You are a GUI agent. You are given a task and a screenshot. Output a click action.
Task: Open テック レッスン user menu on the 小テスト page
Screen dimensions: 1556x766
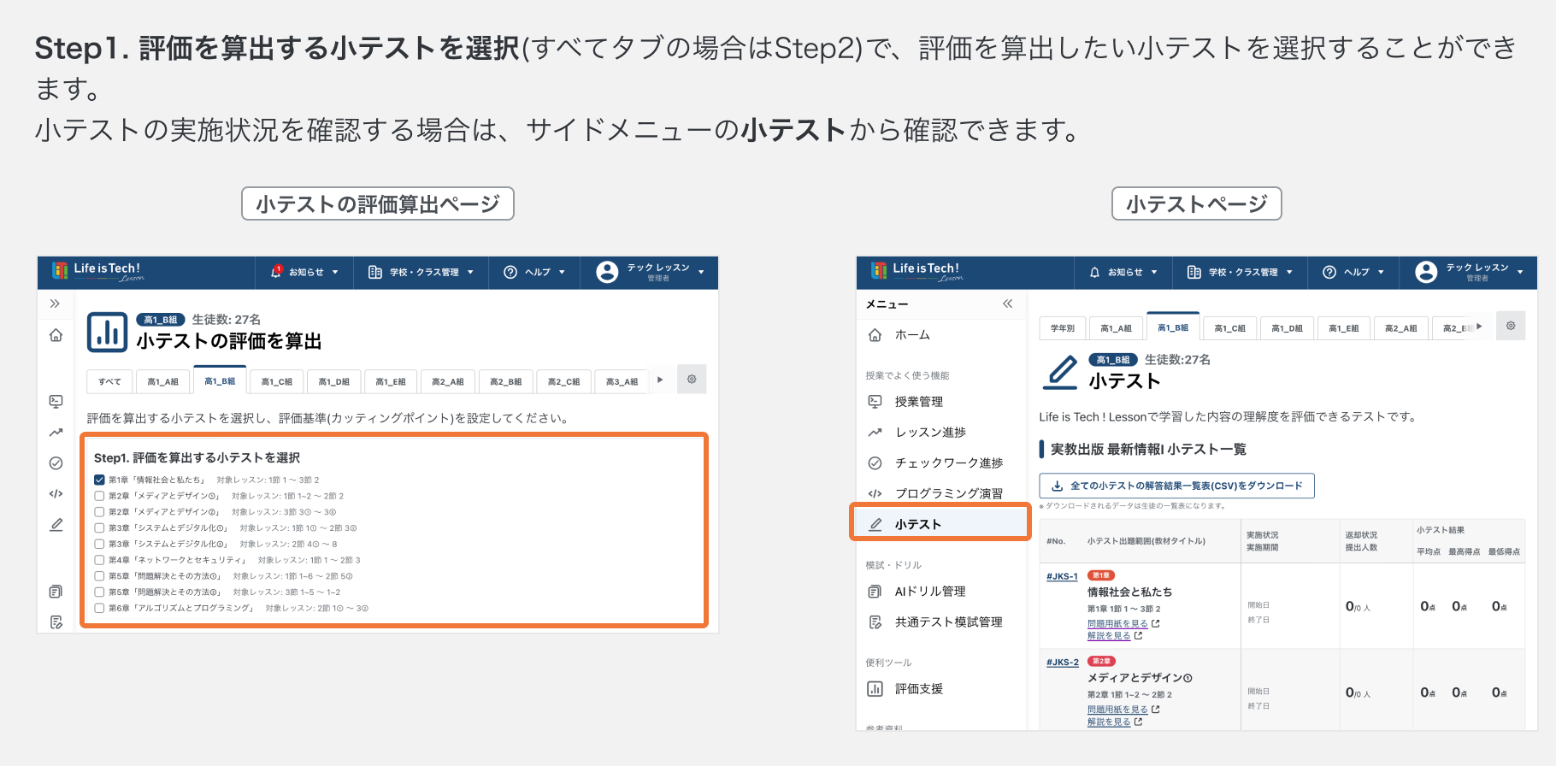click(x=1469, y=272)
